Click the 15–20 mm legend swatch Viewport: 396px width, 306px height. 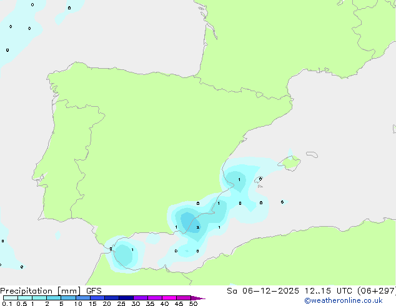click(x=97, y=298)
